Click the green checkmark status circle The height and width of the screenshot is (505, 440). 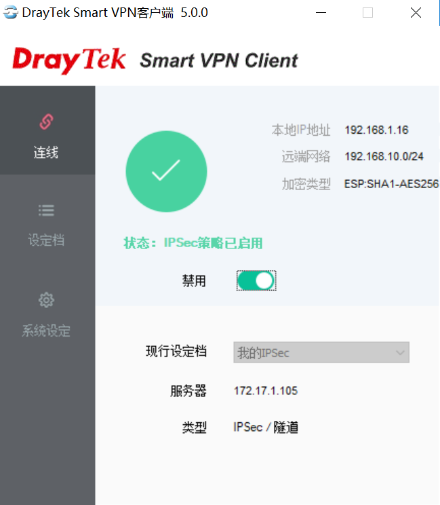point(166,171)
